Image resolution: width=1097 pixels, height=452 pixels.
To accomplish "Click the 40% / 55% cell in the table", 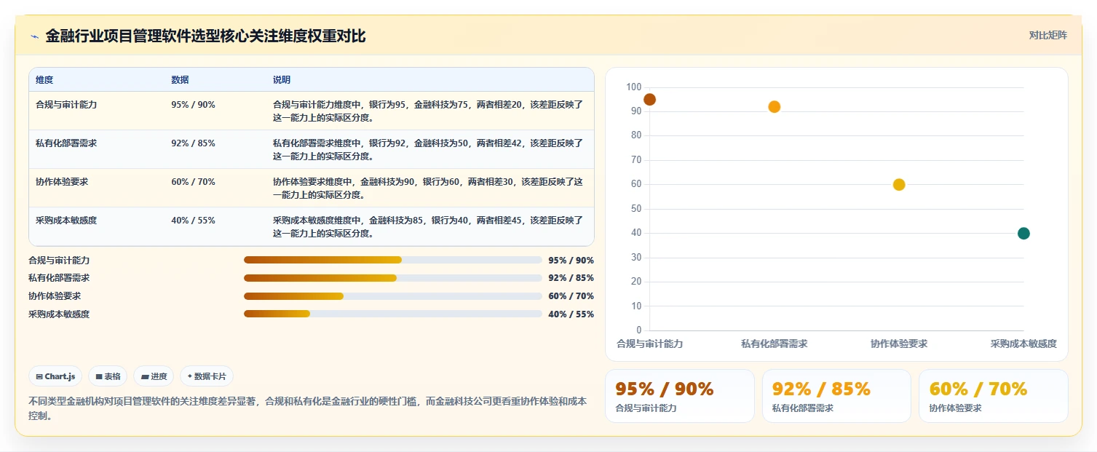I will point(193,221).
